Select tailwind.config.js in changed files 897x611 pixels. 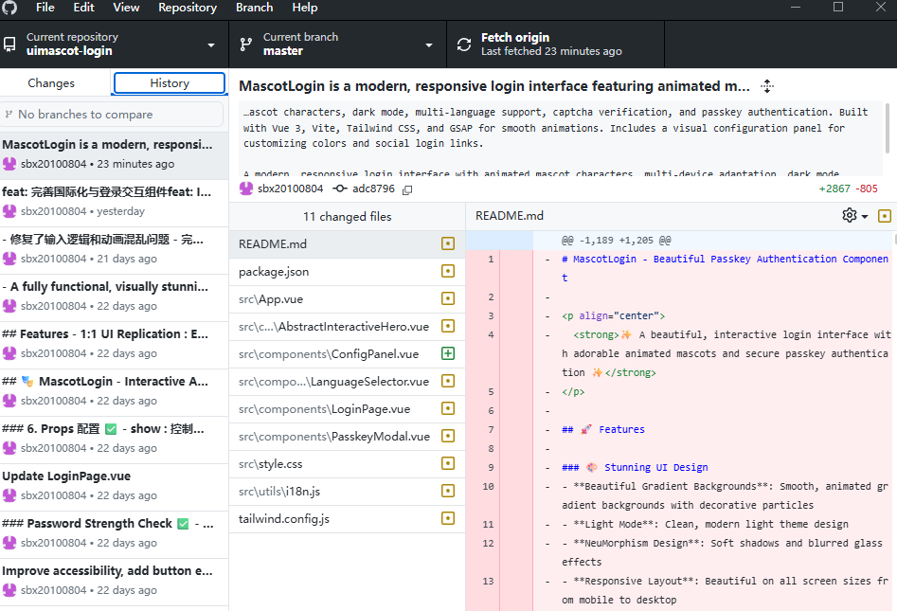click(x=348, y=519)
